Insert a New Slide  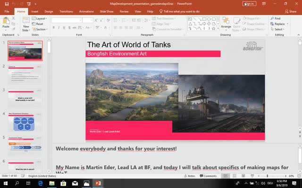point(26,24)
